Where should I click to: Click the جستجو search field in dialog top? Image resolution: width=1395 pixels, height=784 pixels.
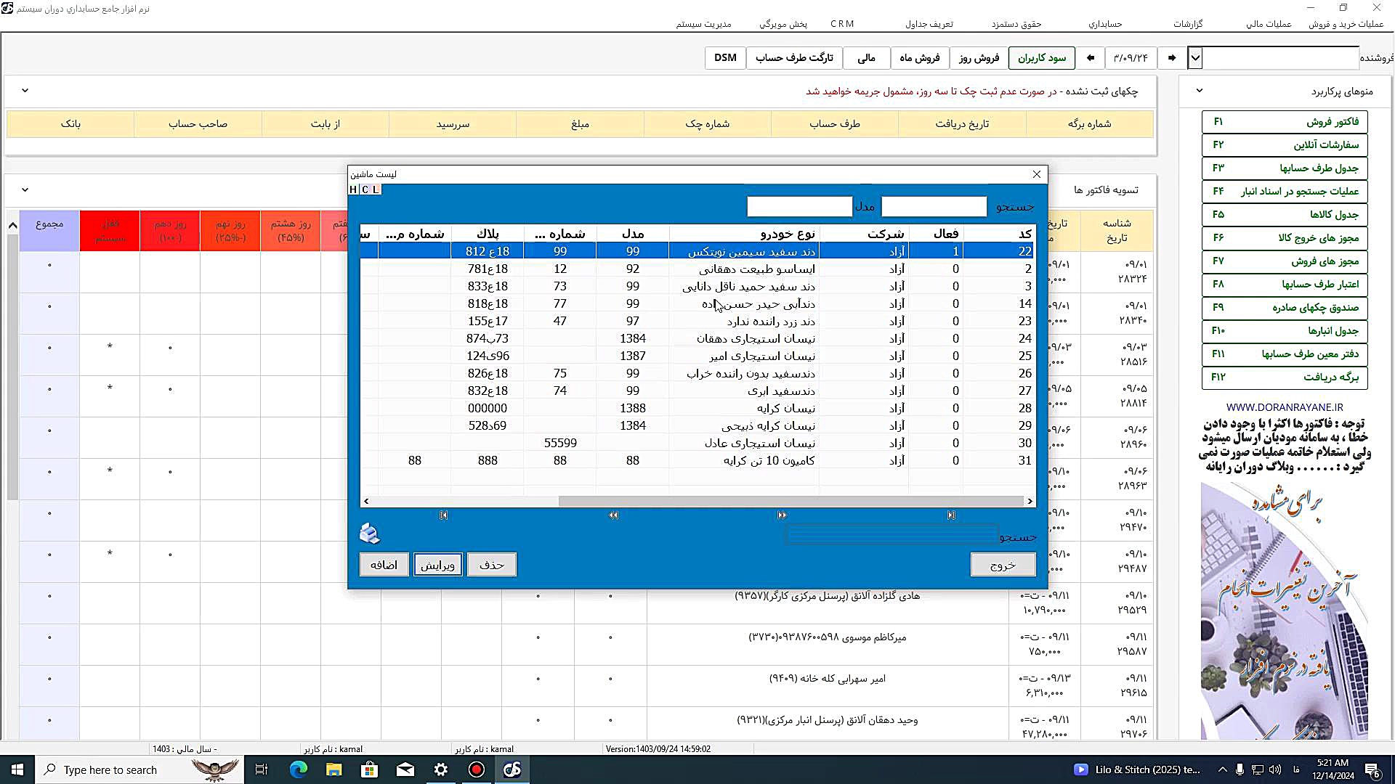[x=934, y=207]
